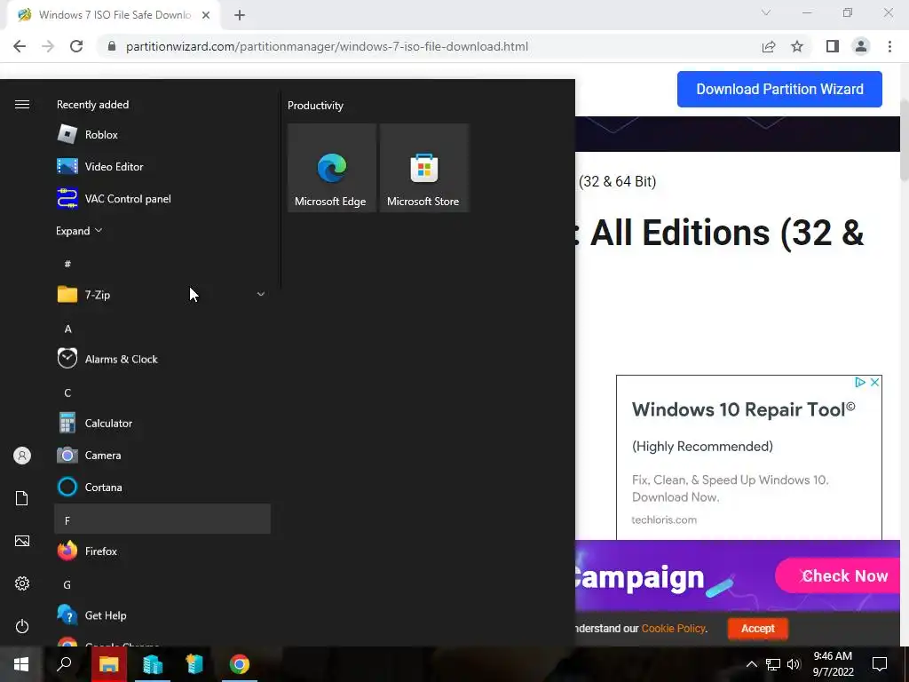The width and height of the screenshot is (909, 682).
Task: Open Chrome three-dot menu
Action: (889, 46)
